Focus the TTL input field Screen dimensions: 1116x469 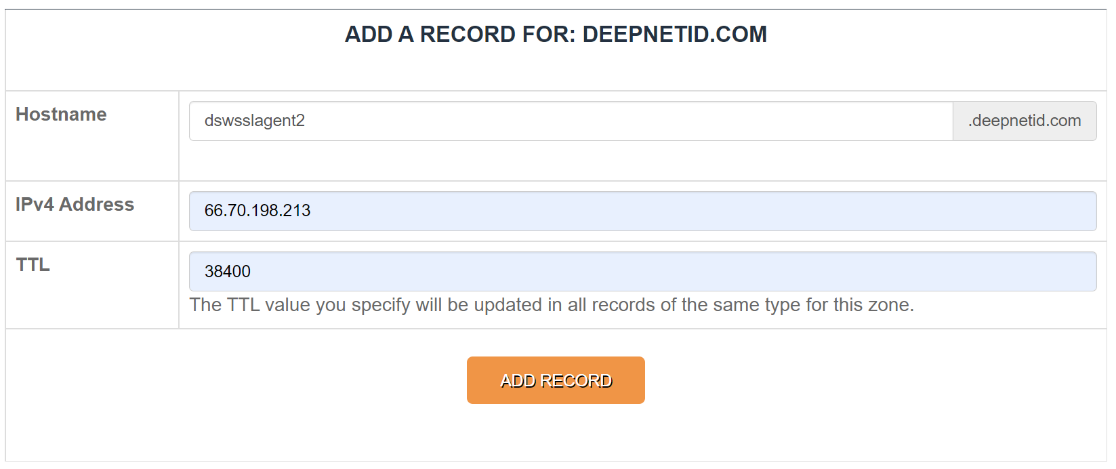tap(642, 272)
